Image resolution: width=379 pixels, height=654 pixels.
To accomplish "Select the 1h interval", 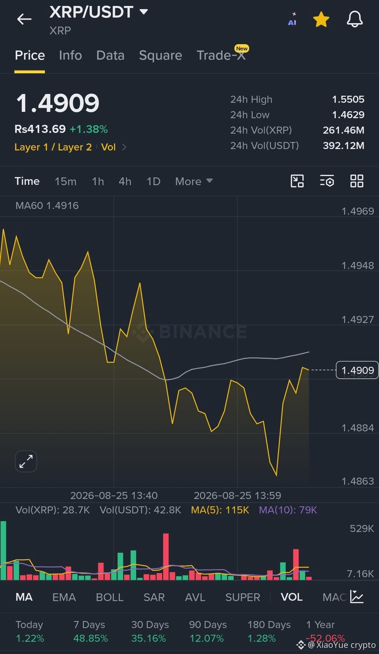I will pos(98,181).
